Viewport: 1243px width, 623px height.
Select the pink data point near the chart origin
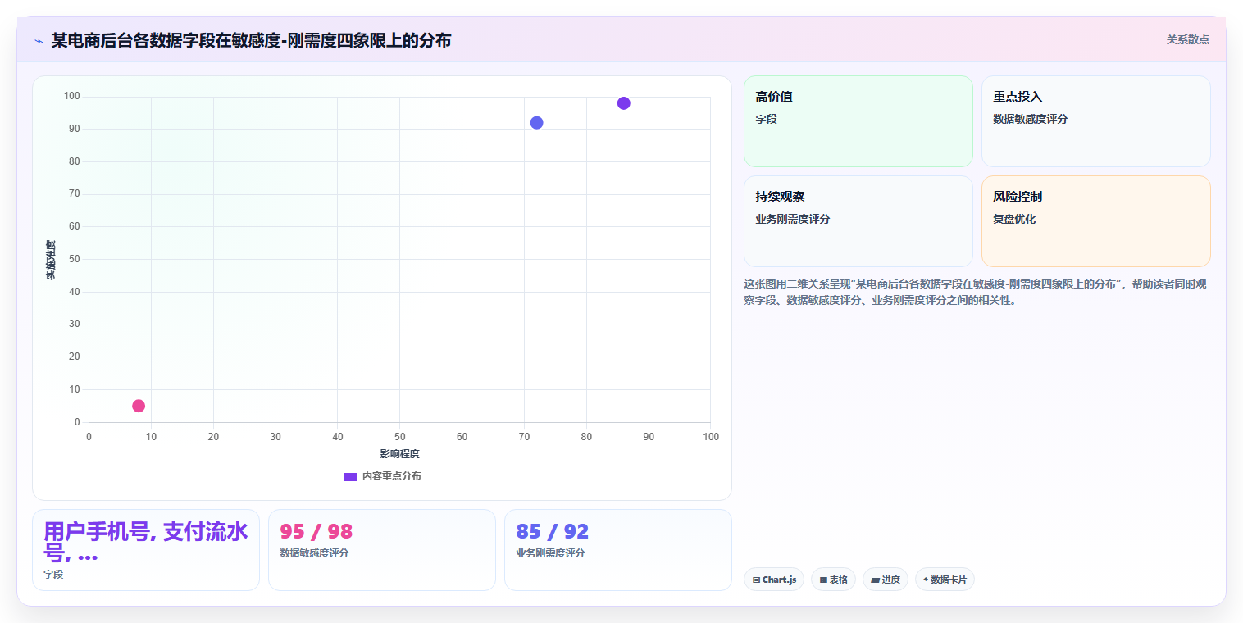tap(139, 406)
